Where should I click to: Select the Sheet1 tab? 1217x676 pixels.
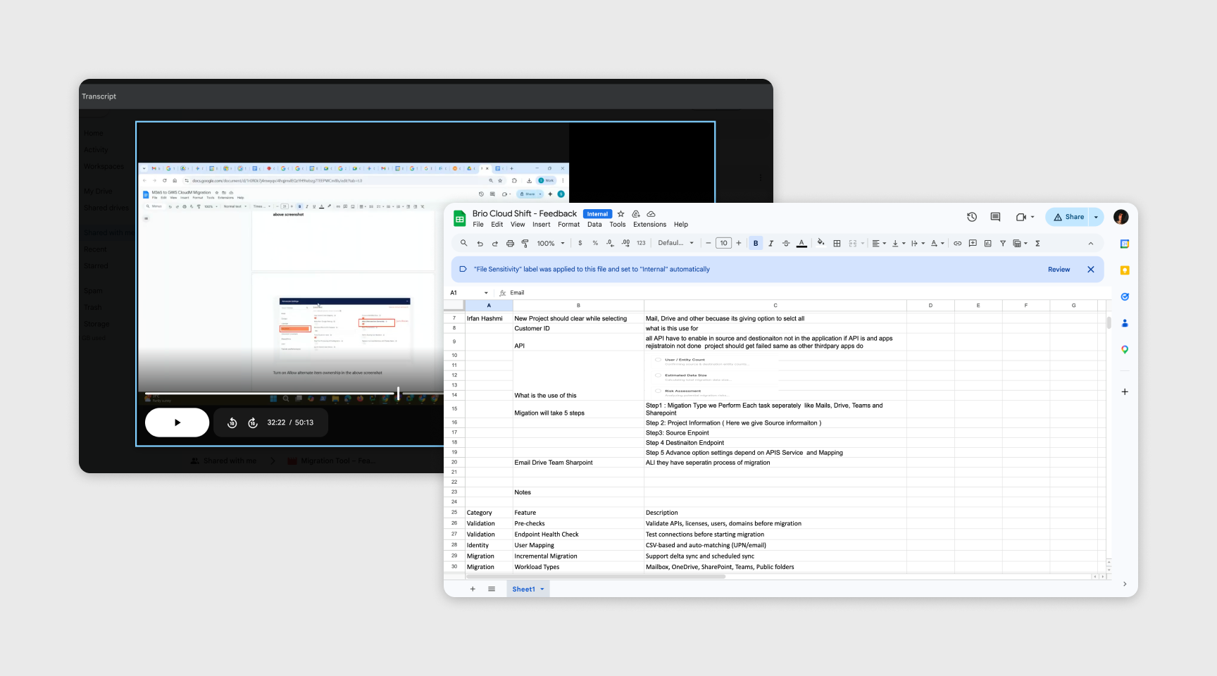(x=528, y=589)
